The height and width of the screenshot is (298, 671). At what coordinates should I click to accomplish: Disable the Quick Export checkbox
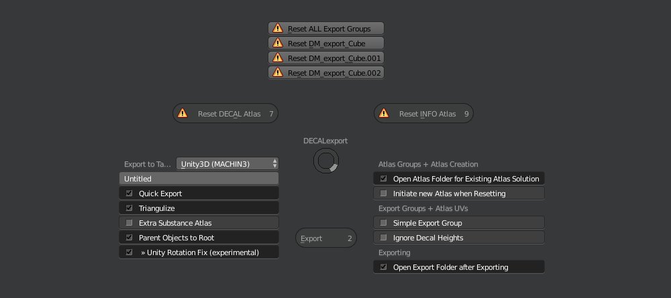[129, 194]
